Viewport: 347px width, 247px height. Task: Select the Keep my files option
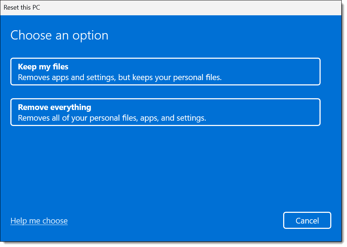[165, 72]
